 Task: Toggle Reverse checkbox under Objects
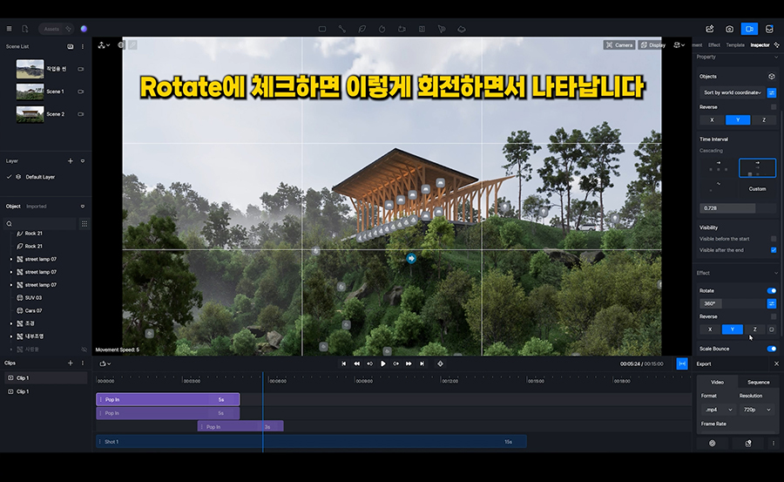tap(774, 107)
